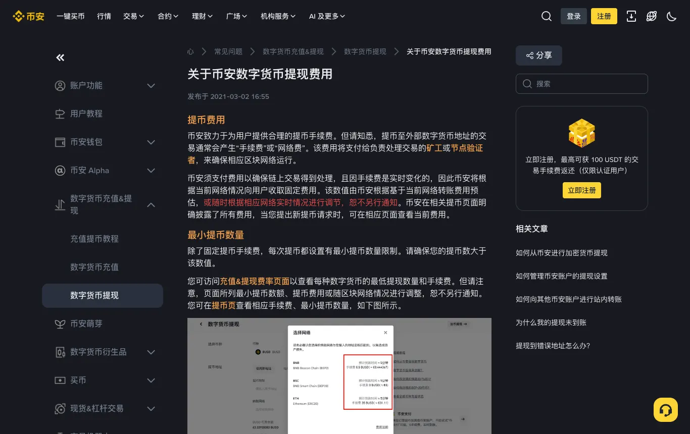Image resolution: width=690 pixels, height=434 pixels.
Task: Click the 数字货币充值&提现 transfer icon
Action: click(60, 205)
